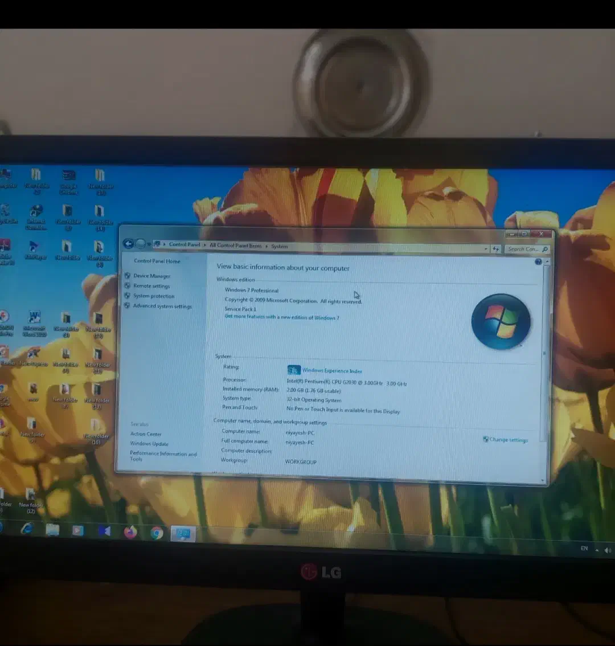Expand the address bar history dropdown

pos(486,249)
